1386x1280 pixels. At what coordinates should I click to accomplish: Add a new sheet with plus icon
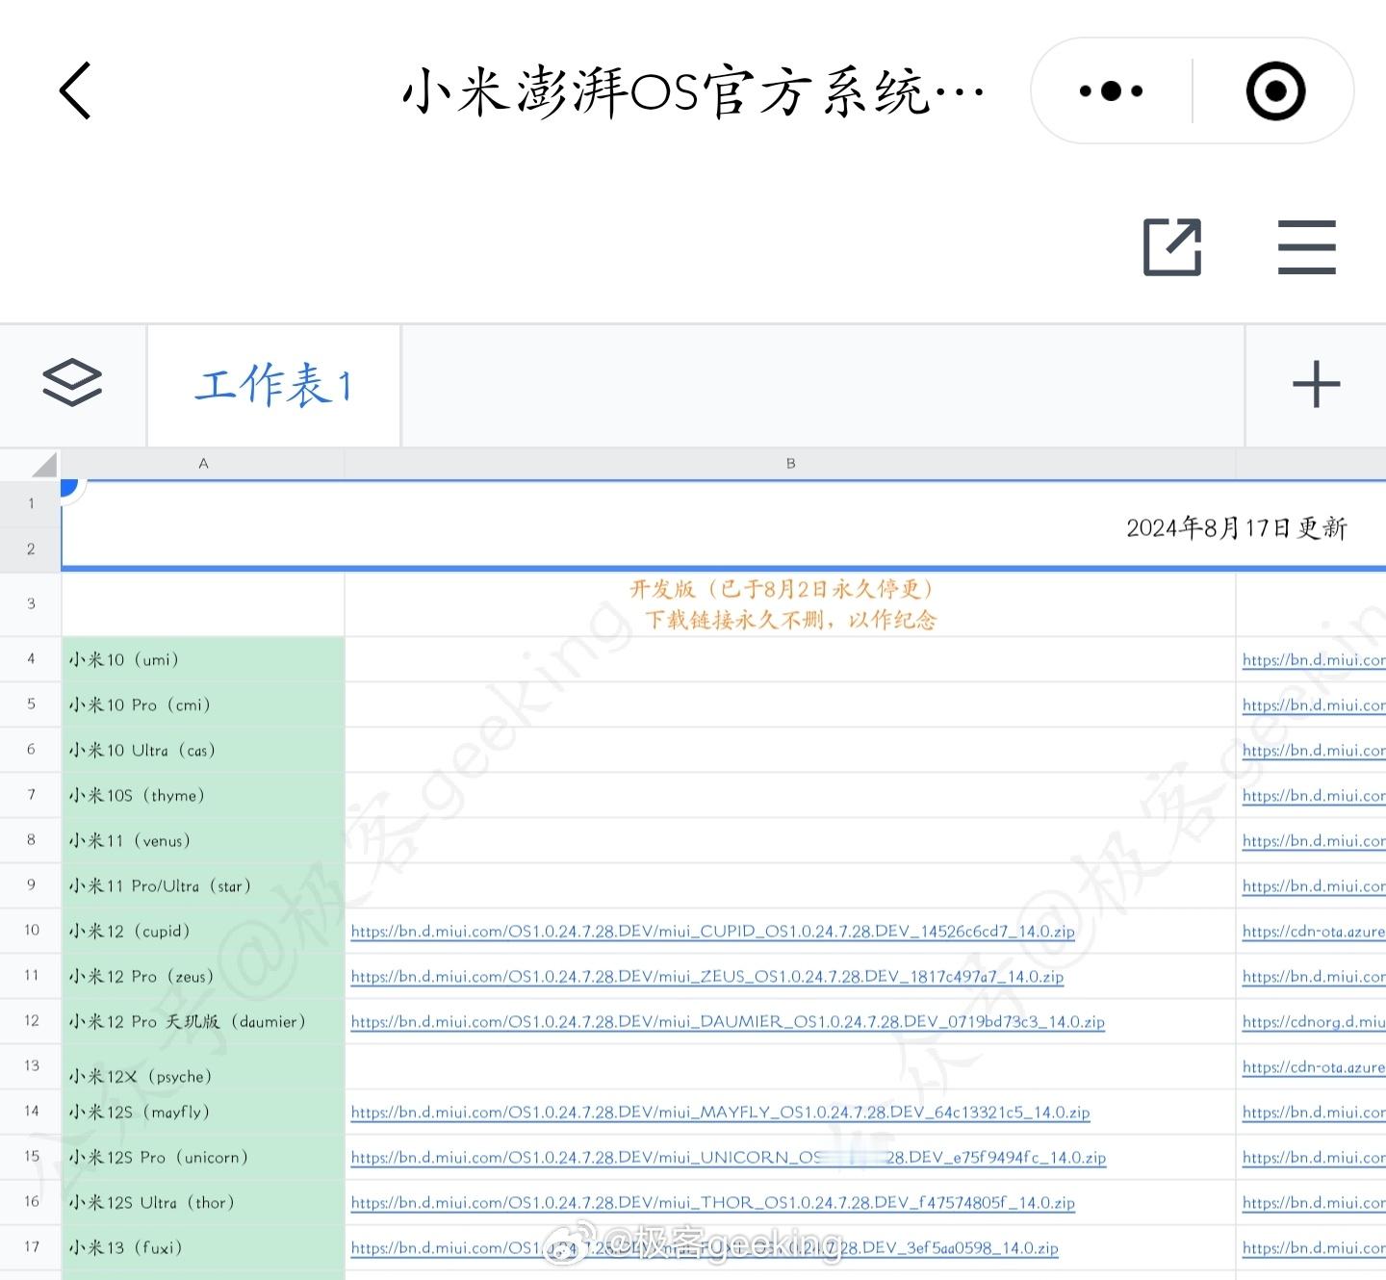[1316, 385]
